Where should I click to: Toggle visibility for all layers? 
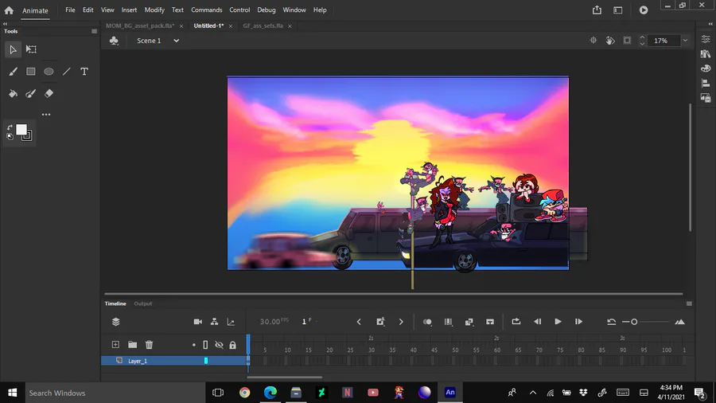(219, 345)
